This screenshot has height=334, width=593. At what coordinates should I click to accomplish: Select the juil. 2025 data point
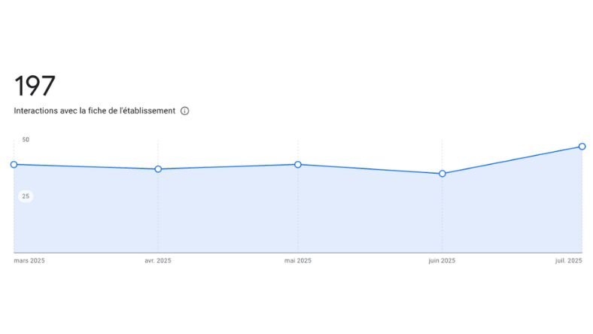click(x=582, y=147)
